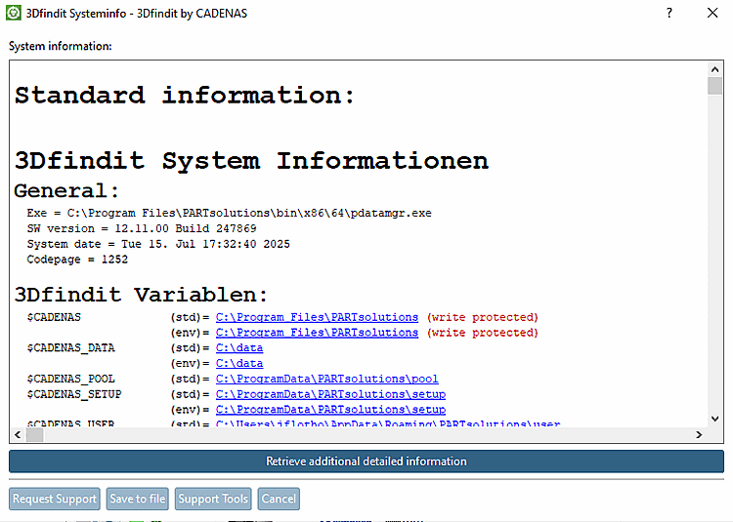Click the '3Dfindit System Informationen' heading

tap(251, 161)
